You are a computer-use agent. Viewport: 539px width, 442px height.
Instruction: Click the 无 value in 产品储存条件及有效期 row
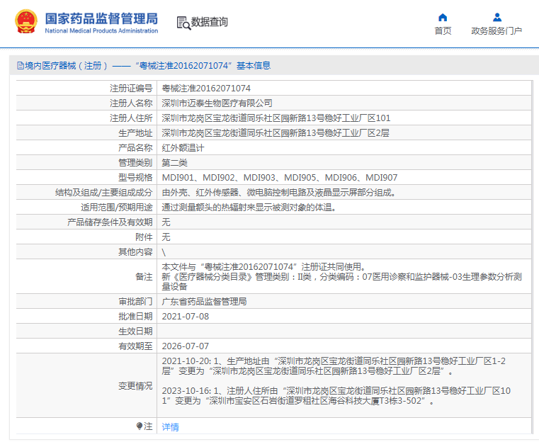point(166,222)
